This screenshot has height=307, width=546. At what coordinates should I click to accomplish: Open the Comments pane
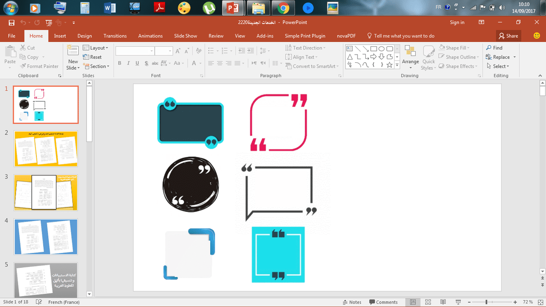pos(384,302)
